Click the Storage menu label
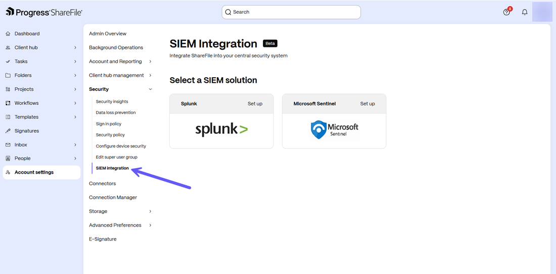This screenshot has height=274, width=556. 98,211
